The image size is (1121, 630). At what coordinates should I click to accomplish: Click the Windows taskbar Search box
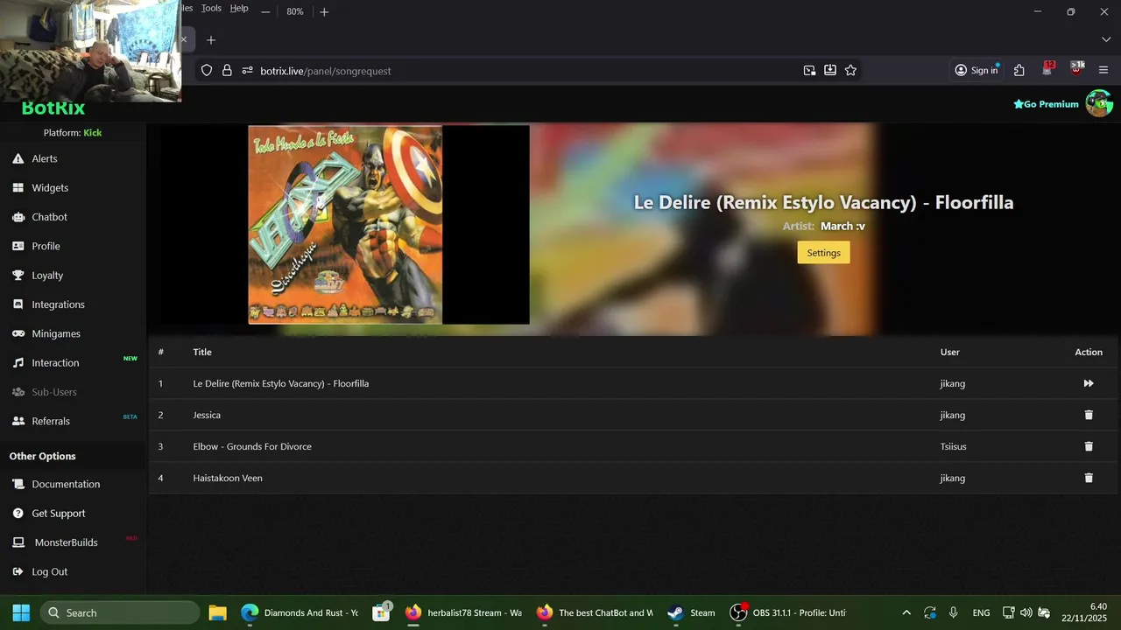pos(120,612)
